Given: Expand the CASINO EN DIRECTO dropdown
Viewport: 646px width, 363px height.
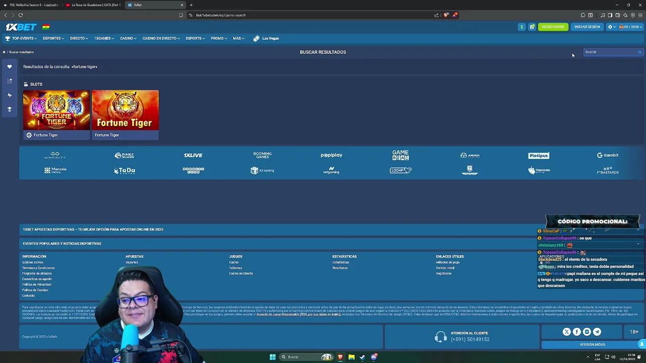Looking at the screenshot, I should (x=161, y=38).
